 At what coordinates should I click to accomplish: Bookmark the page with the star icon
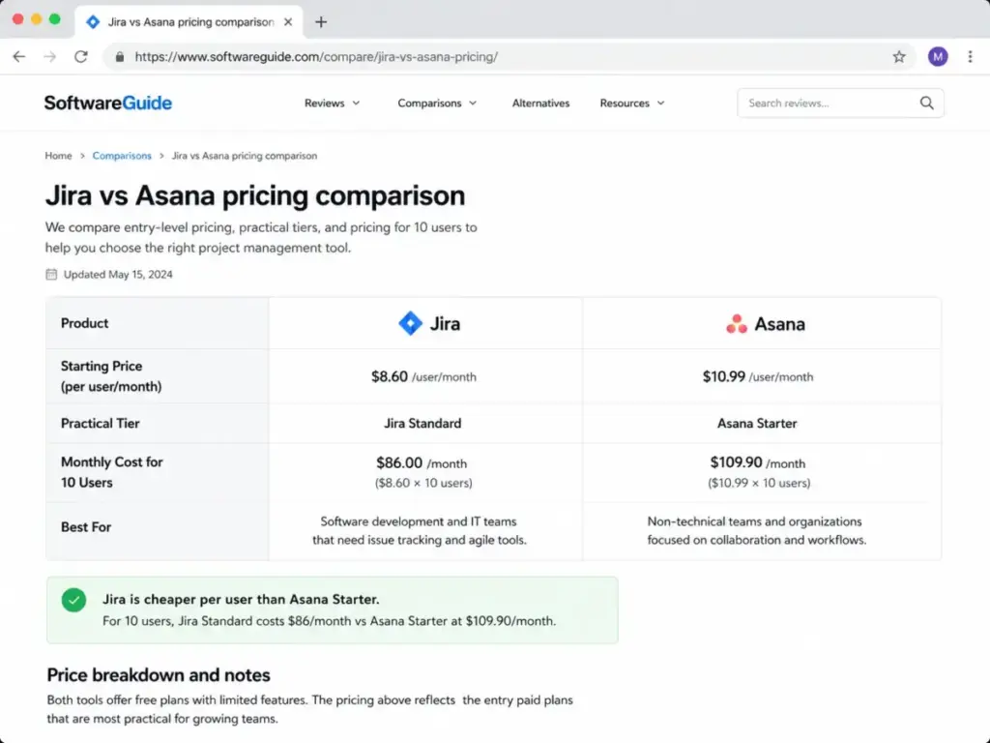pyautogui.click(x=899, y=57)
